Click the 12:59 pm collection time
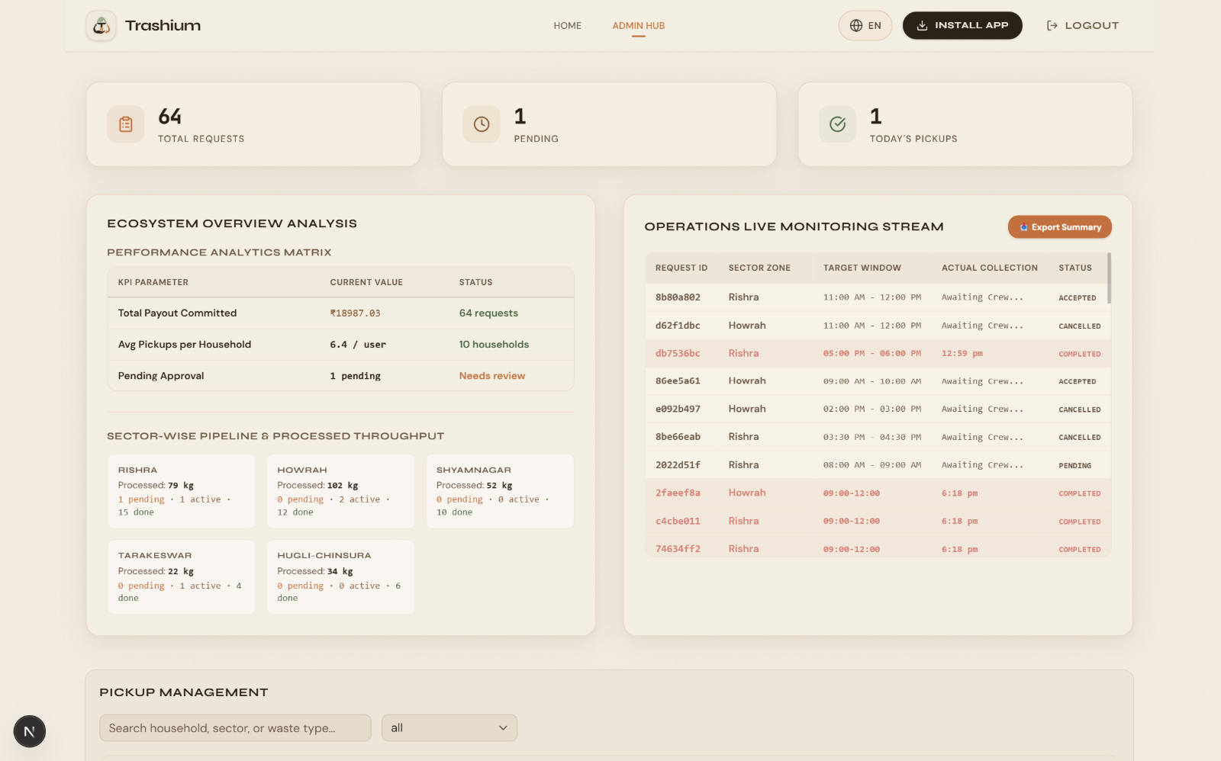The width and height of the screenshot is (1221, 761). click(x=962, y=354)
